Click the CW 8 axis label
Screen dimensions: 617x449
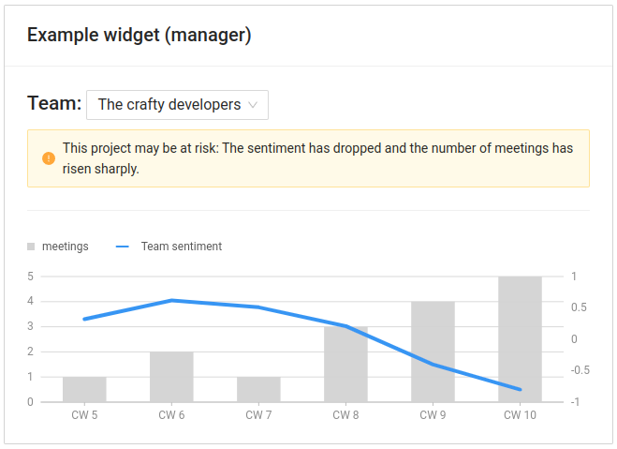[345, 414]
